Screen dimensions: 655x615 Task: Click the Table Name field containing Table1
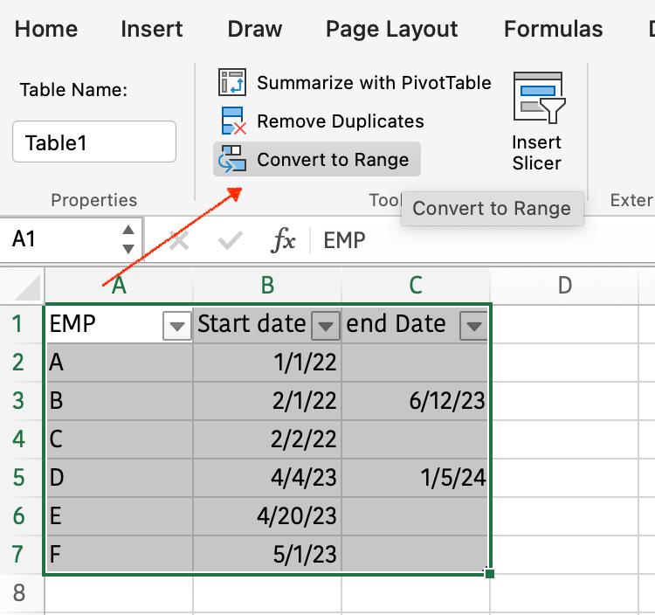pyautogui.click(x=94, y=142)
